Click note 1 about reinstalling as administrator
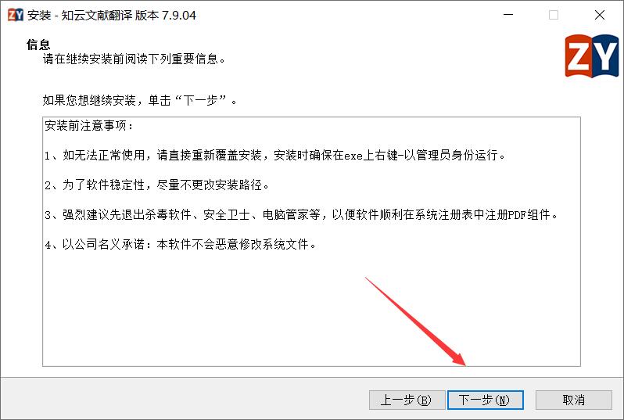 pyautogui.click(x=274, y=156)
